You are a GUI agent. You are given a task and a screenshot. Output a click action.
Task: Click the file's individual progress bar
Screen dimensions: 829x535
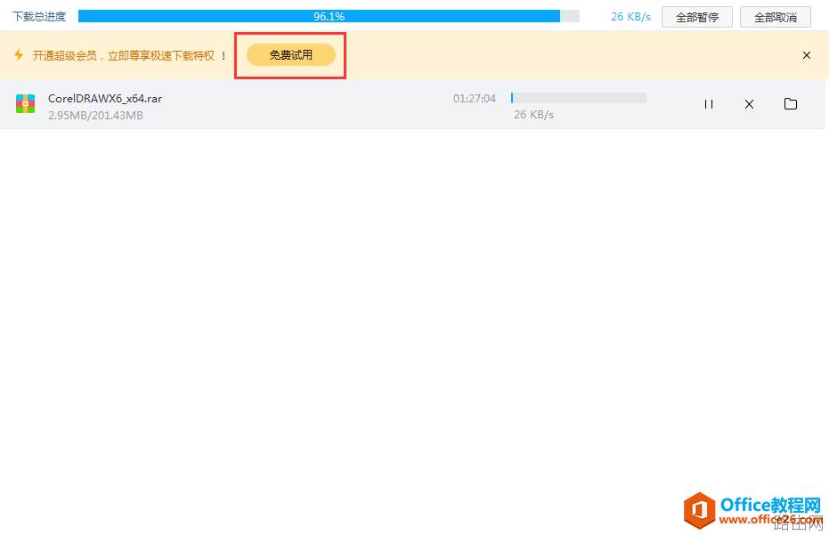pos(578,98)
